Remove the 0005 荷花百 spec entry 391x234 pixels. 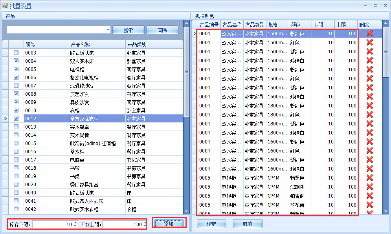pyautogui.click(x=369, y=205)
